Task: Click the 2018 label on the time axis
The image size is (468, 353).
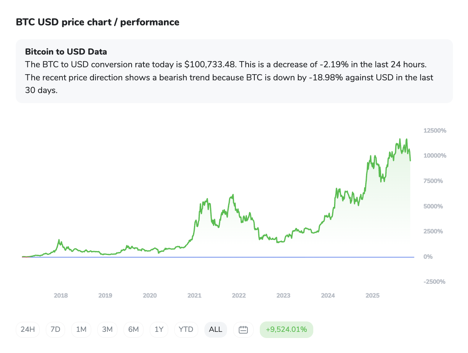Action: click(61, 296)
